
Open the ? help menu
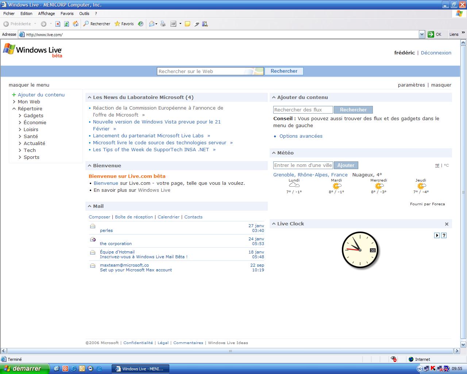(96, 14)
